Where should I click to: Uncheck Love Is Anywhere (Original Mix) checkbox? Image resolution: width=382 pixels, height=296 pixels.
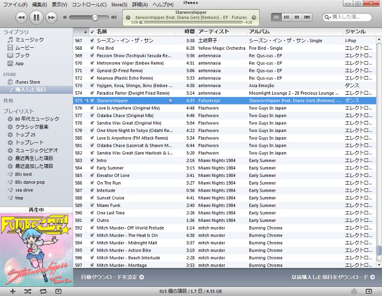coord(92,108)
